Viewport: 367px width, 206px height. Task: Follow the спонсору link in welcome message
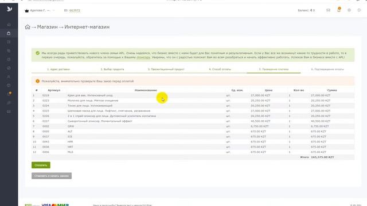click(x=143, y=57)
